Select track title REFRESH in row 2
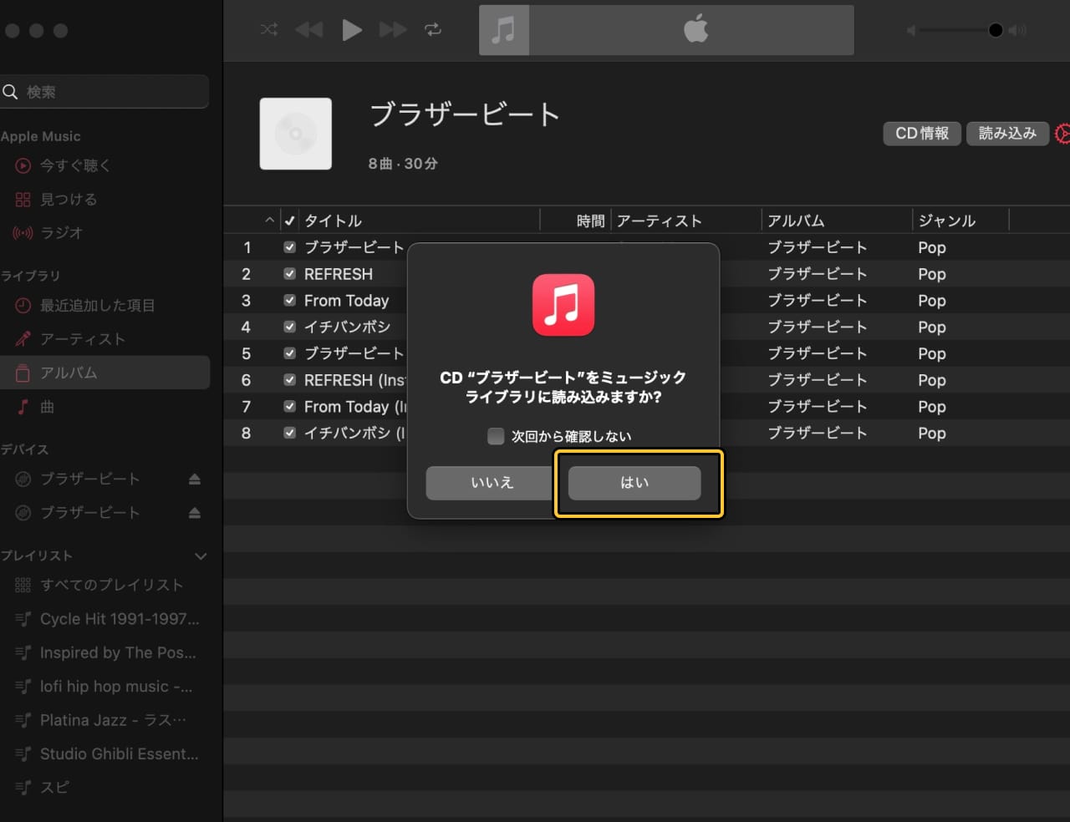1070x822 pixels. (x=339, y=274)
